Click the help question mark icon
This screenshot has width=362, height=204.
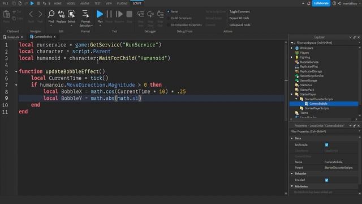[x=334, y=3]
